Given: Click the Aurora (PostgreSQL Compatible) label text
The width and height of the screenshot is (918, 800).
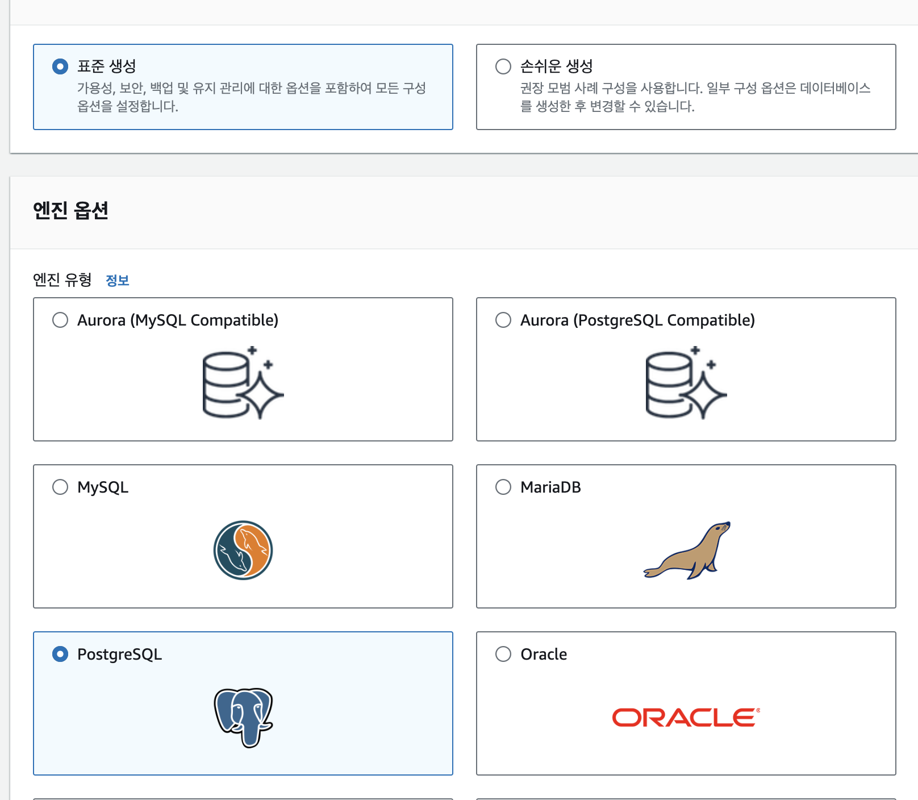Looking at the screenshot, I should coord(638,320).
